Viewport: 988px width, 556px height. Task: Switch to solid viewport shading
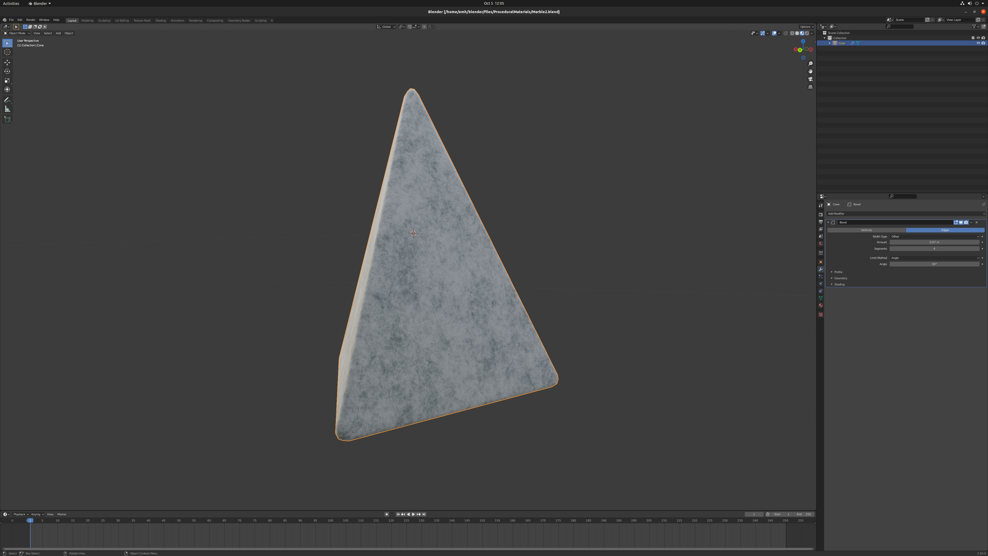(797, 33)
